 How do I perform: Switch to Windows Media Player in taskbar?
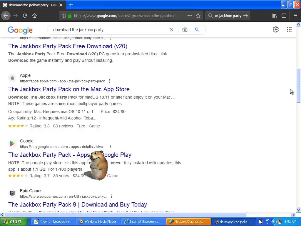(x=98, y=222)
